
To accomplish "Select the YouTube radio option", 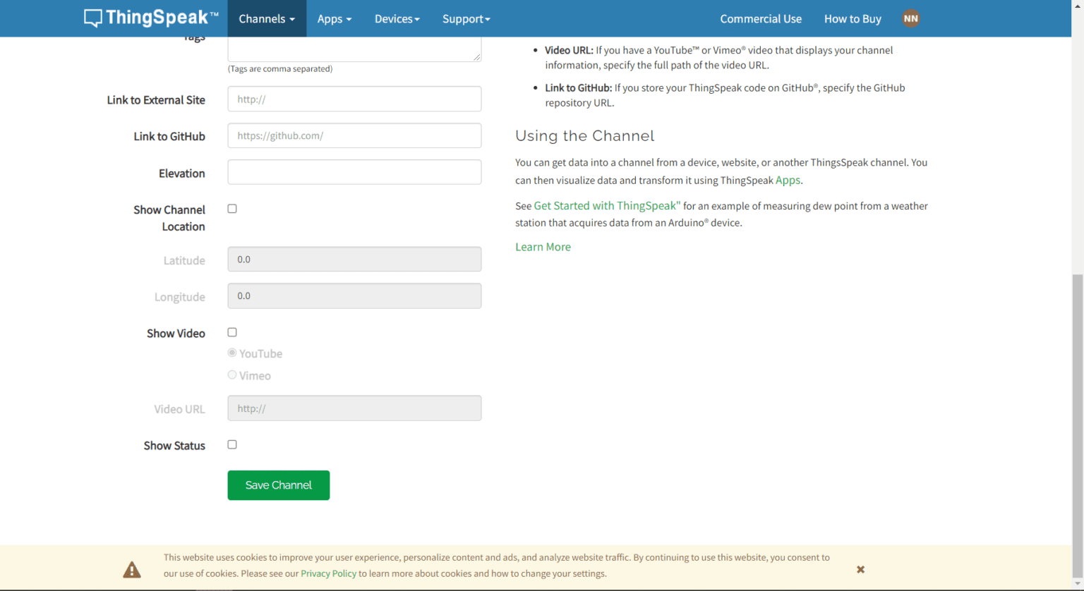I will [x=232, y=353].
